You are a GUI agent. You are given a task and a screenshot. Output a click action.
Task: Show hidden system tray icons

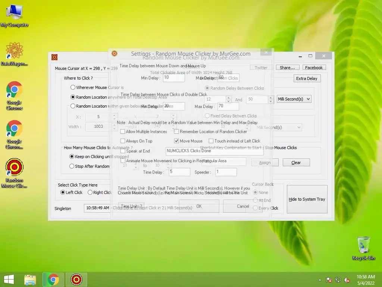(320, 280)
